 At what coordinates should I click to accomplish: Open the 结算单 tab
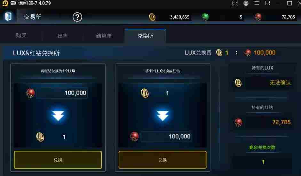104,36
